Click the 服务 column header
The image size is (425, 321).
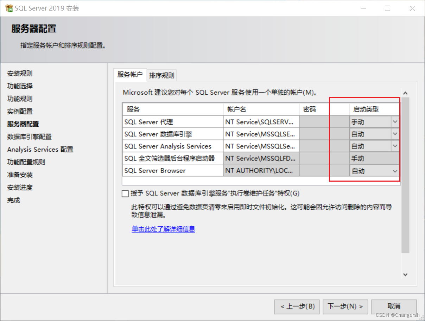click(173, 109)
